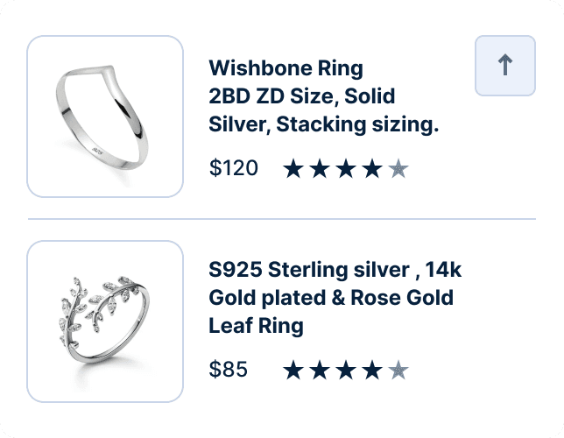The width and height of the screenshot is (564, 438).
Task: Click the $85 price label
Action: coord(229,370)
